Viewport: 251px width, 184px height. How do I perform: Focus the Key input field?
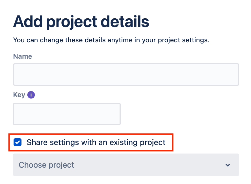[67, 114]
